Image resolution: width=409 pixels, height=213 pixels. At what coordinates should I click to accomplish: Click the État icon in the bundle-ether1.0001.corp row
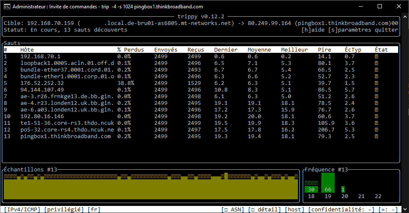pyautogui.click(x=376, y=77)
